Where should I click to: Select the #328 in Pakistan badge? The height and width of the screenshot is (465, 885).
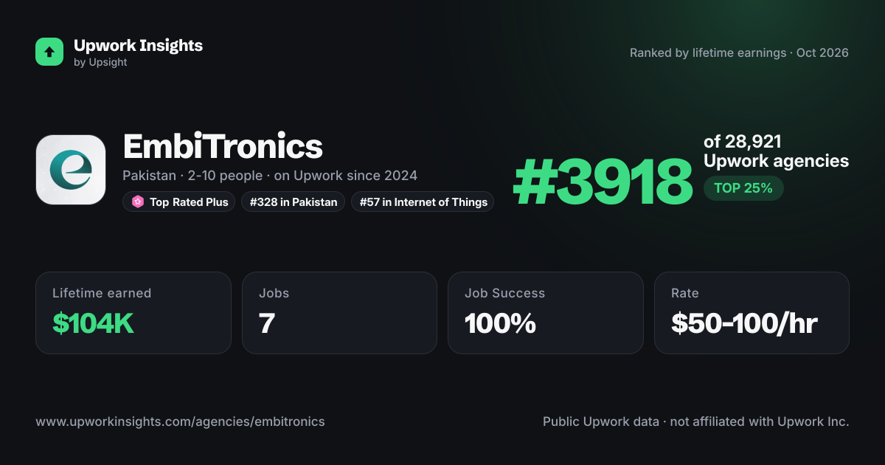point(293,201)
